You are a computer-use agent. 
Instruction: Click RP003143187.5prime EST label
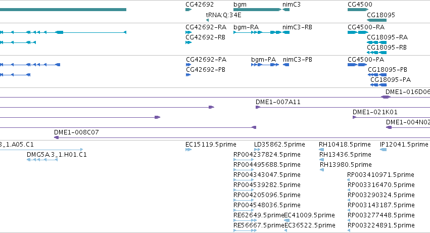[381, 205]
